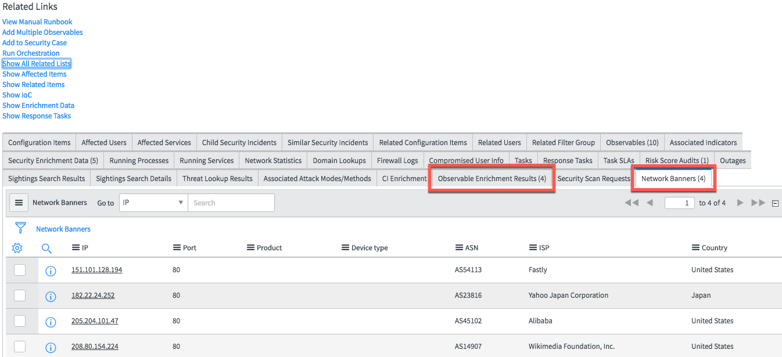Image resolution: width=782 pixels, height=357 pixels.
Task: Select checkbox for row 205.204.101.47
Action: tap(20, 321)
